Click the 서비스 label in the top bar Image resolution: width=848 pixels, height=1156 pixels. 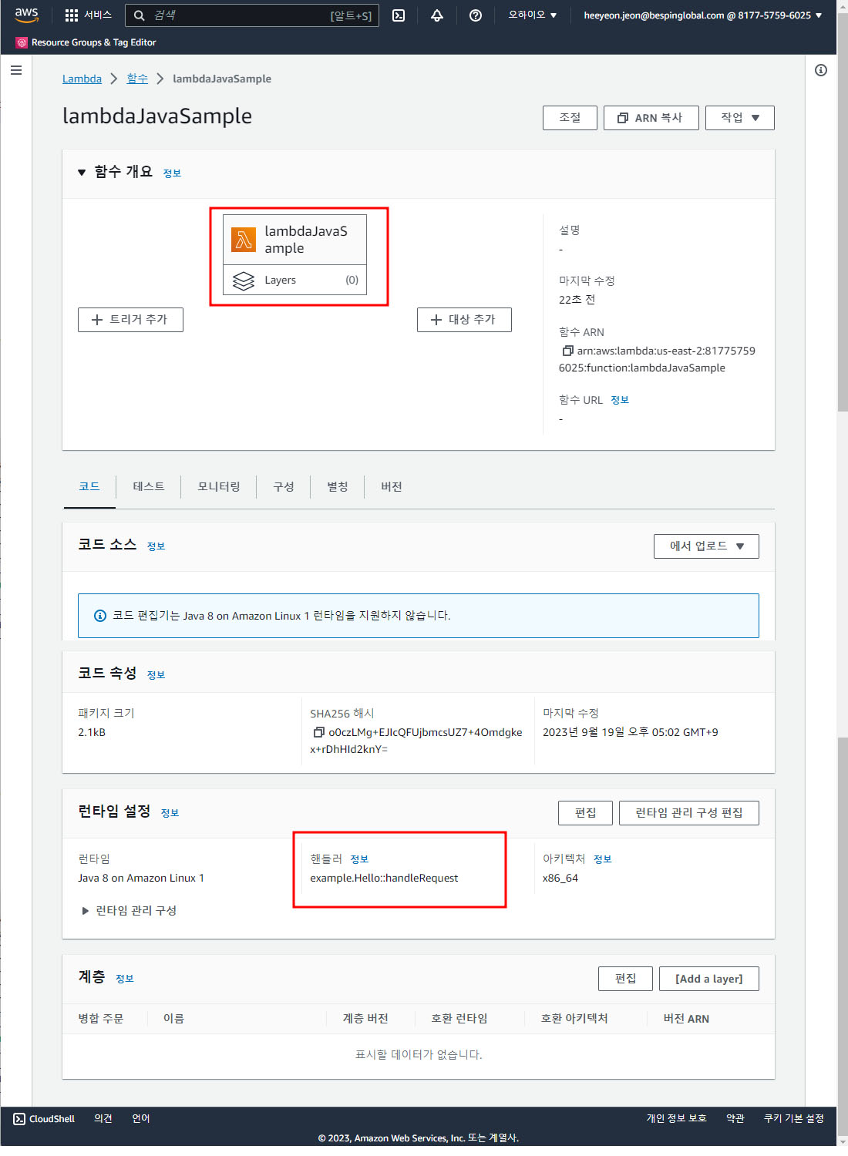(98, 15)
